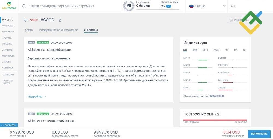Viewport: 273px width, 139px height.
Task: Open the Russian language dropdown
Action: (207, 6)
